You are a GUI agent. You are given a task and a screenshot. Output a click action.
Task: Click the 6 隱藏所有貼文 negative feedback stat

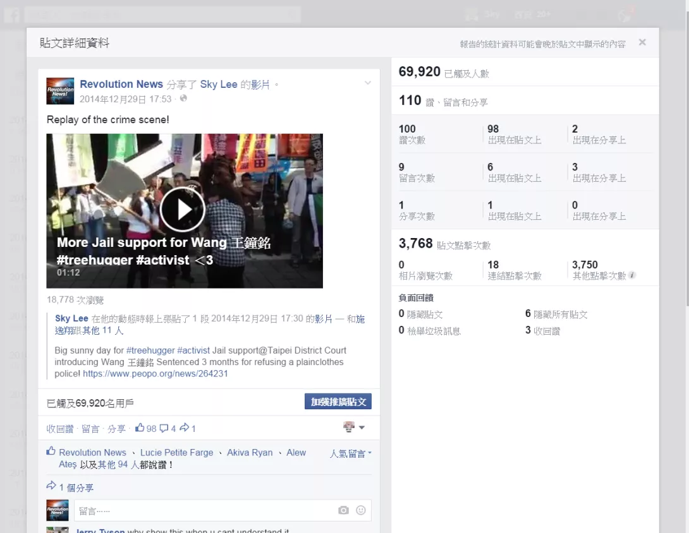pos(556,314)
